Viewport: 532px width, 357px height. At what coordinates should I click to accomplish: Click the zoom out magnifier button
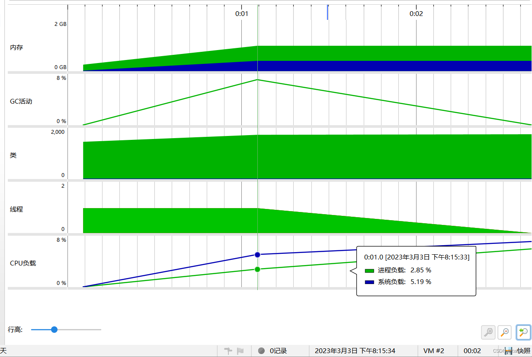[x=505, y=332]
